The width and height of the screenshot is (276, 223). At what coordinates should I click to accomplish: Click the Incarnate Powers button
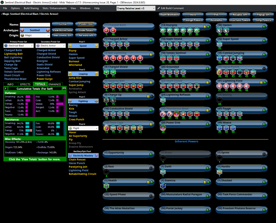coord(239,20)
